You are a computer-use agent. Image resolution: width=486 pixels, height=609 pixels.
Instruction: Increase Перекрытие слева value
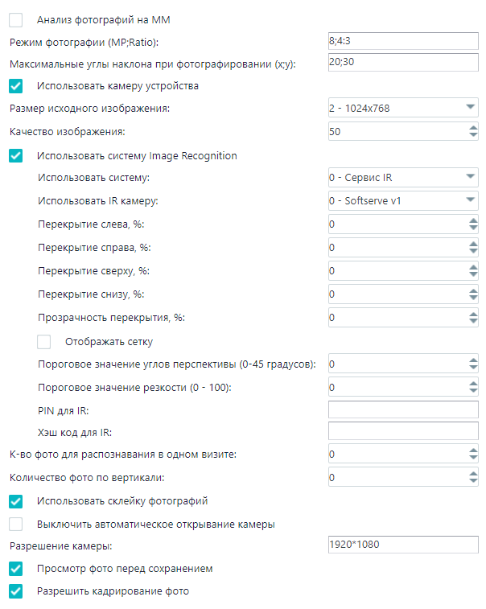[473, 220]
